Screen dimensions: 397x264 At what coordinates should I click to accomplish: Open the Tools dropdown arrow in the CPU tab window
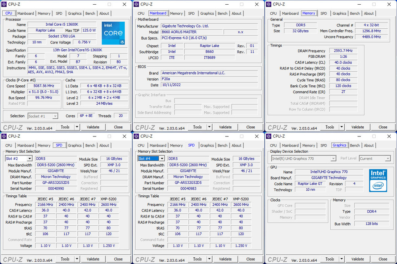point(77,127)
